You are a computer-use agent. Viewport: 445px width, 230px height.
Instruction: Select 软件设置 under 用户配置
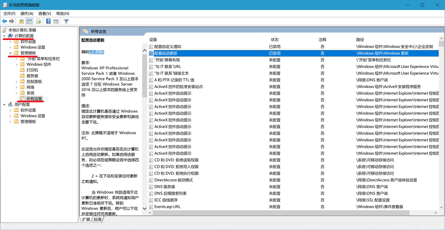[x=28, y=110]
